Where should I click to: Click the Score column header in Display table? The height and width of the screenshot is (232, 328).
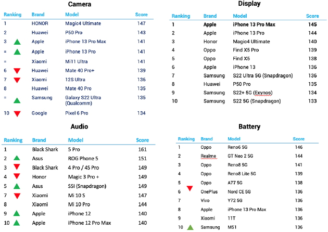click(312, 16)
